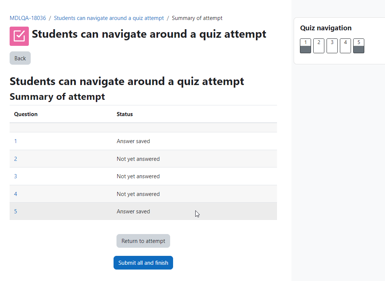Click the Back button
This screenshot has height=281, width=385.
click(x=20, y=58)
